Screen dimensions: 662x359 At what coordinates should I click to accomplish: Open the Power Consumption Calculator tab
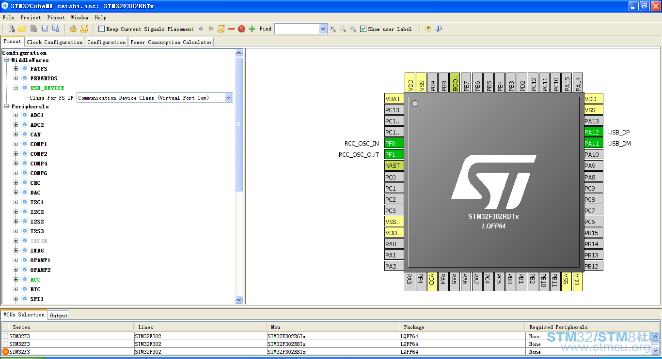171,42
